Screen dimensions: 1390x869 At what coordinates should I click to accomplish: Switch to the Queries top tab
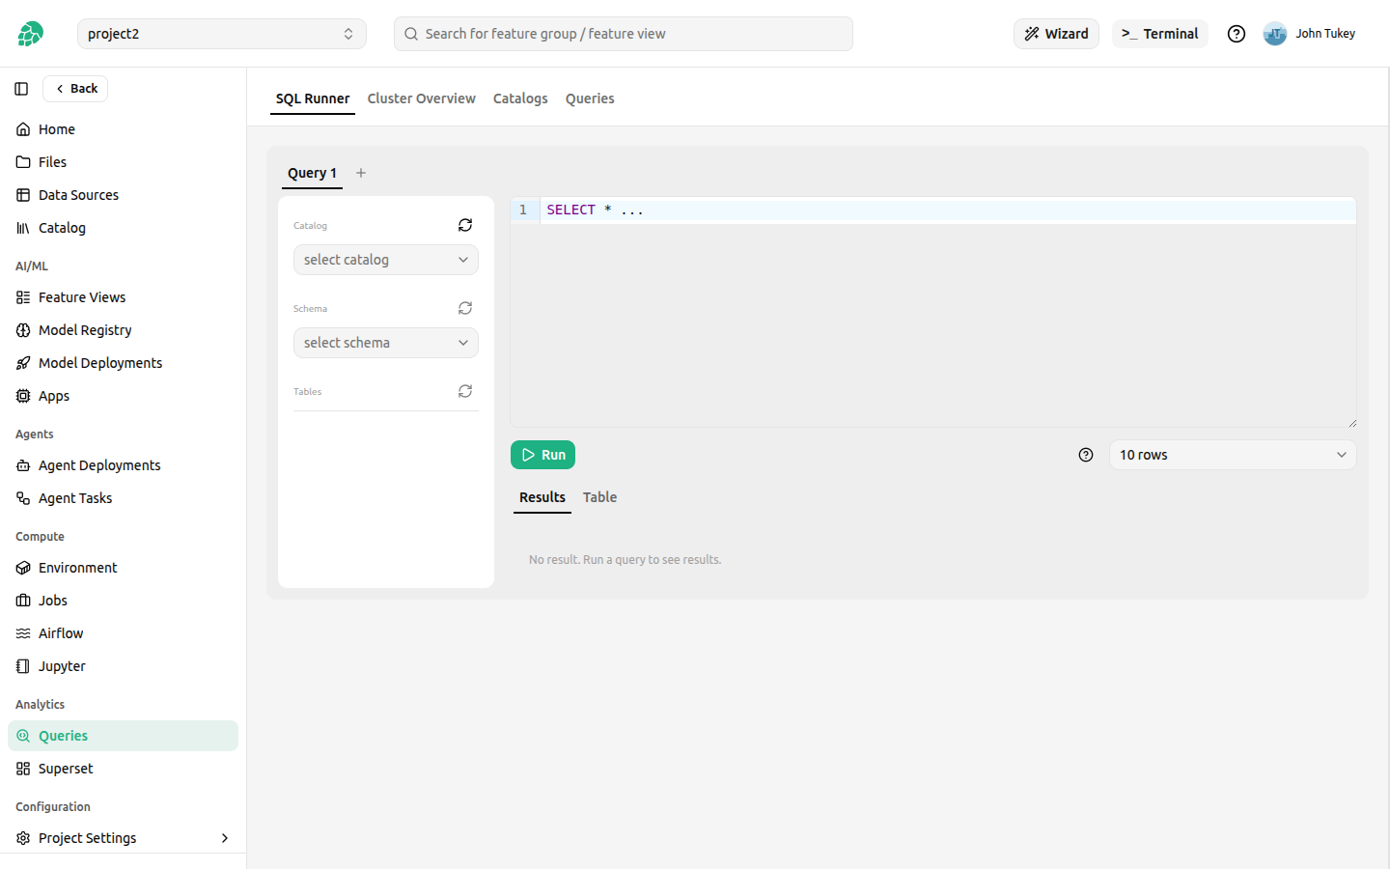point(590,98)
